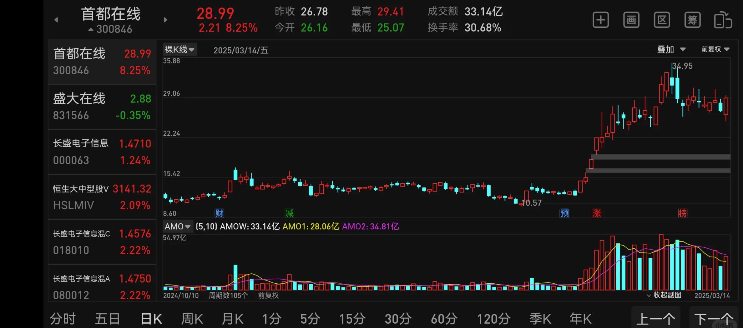Tap the 34.95 high price label
The width and height of the screenshot is (743, 328).
682,66
